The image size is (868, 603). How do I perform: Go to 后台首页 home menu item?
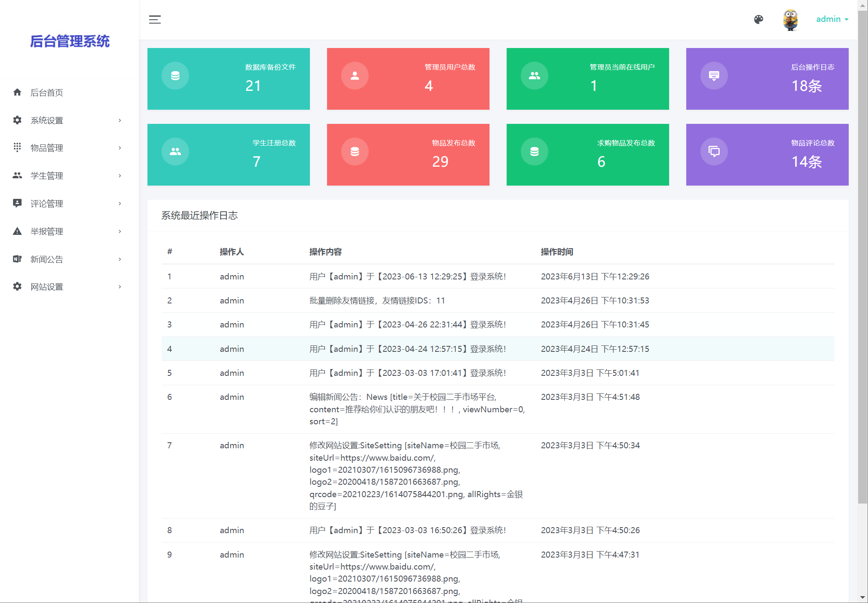pyautogui.click(x=47, y=93)
